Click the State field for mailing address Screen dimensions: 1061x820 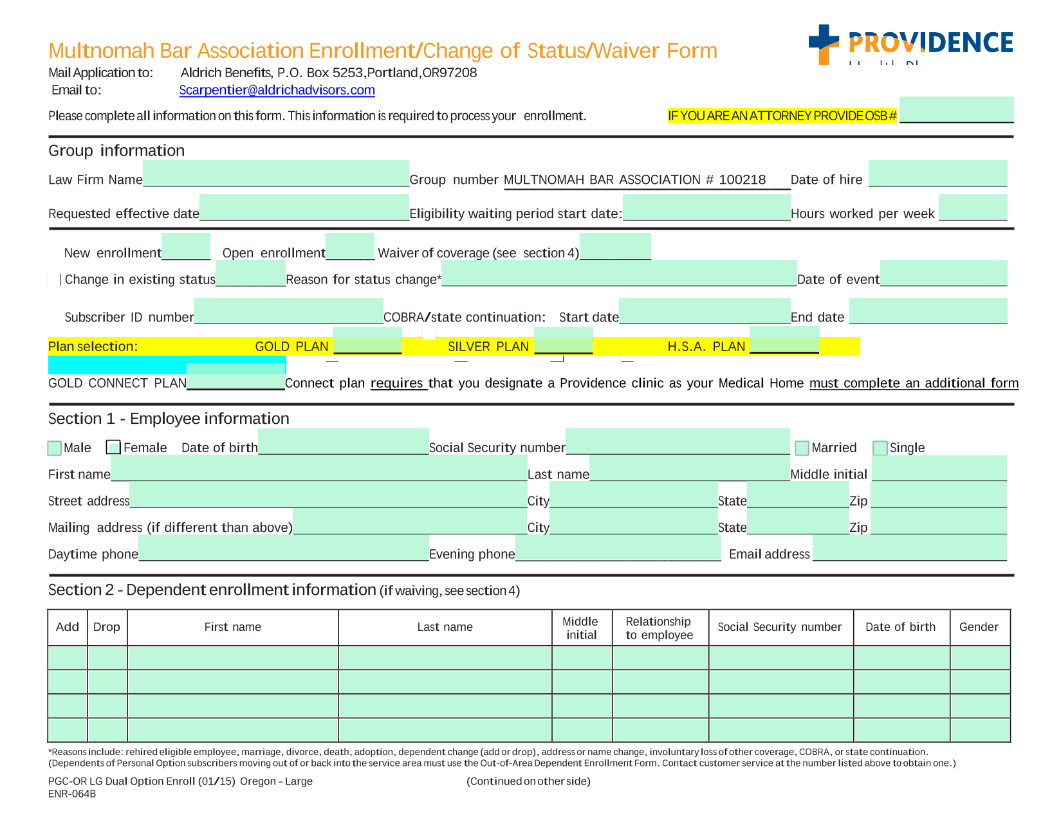point(798,521)
